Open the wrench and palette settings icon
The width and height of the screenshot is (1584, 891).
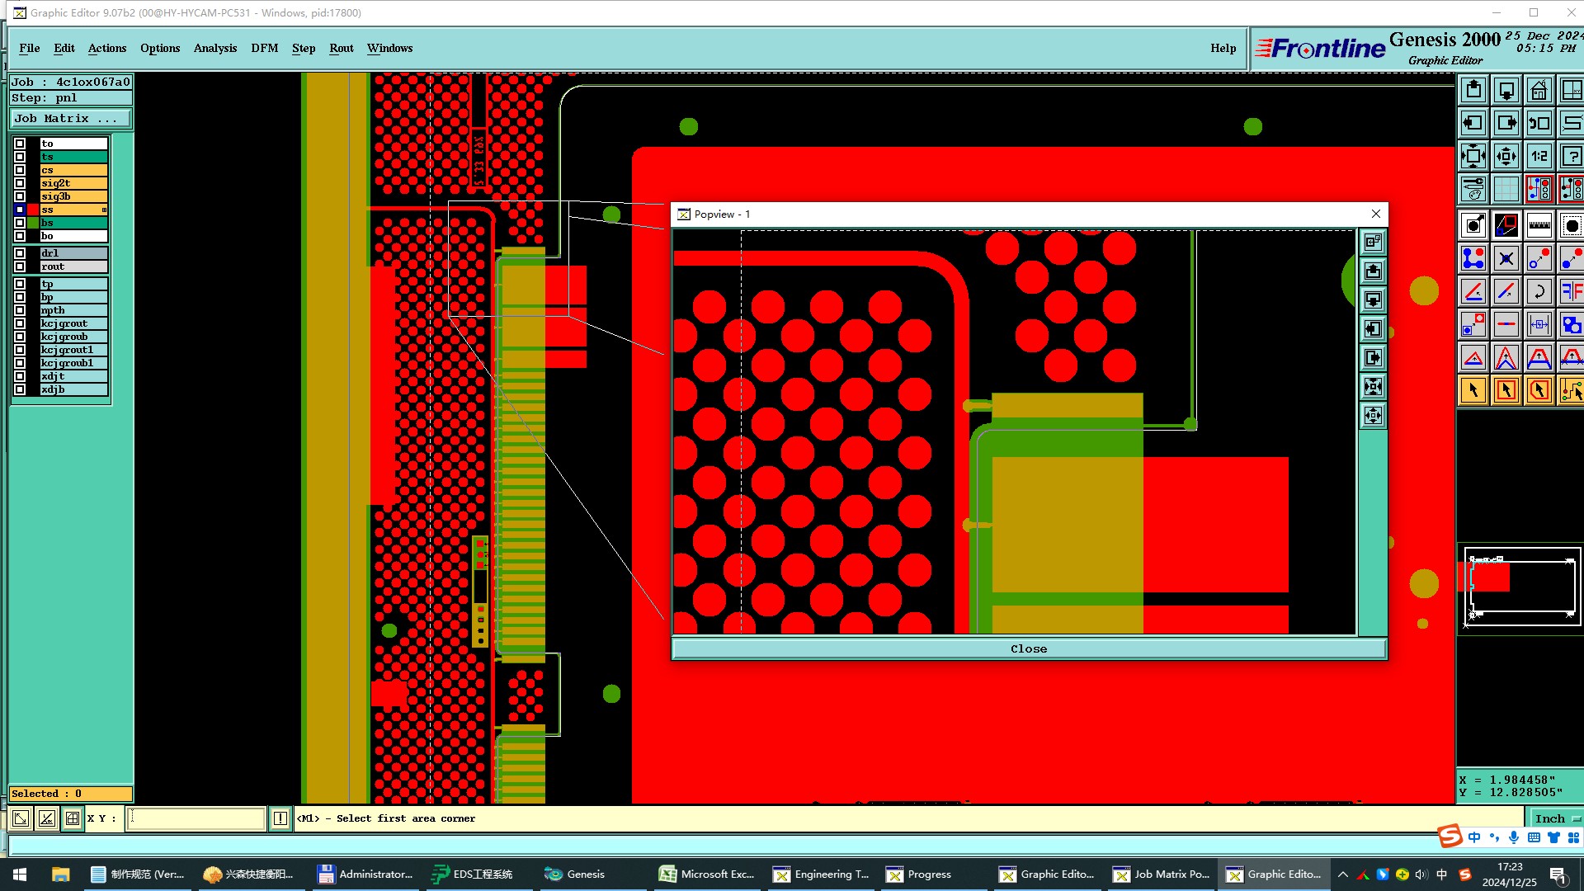coord(1473,189)
